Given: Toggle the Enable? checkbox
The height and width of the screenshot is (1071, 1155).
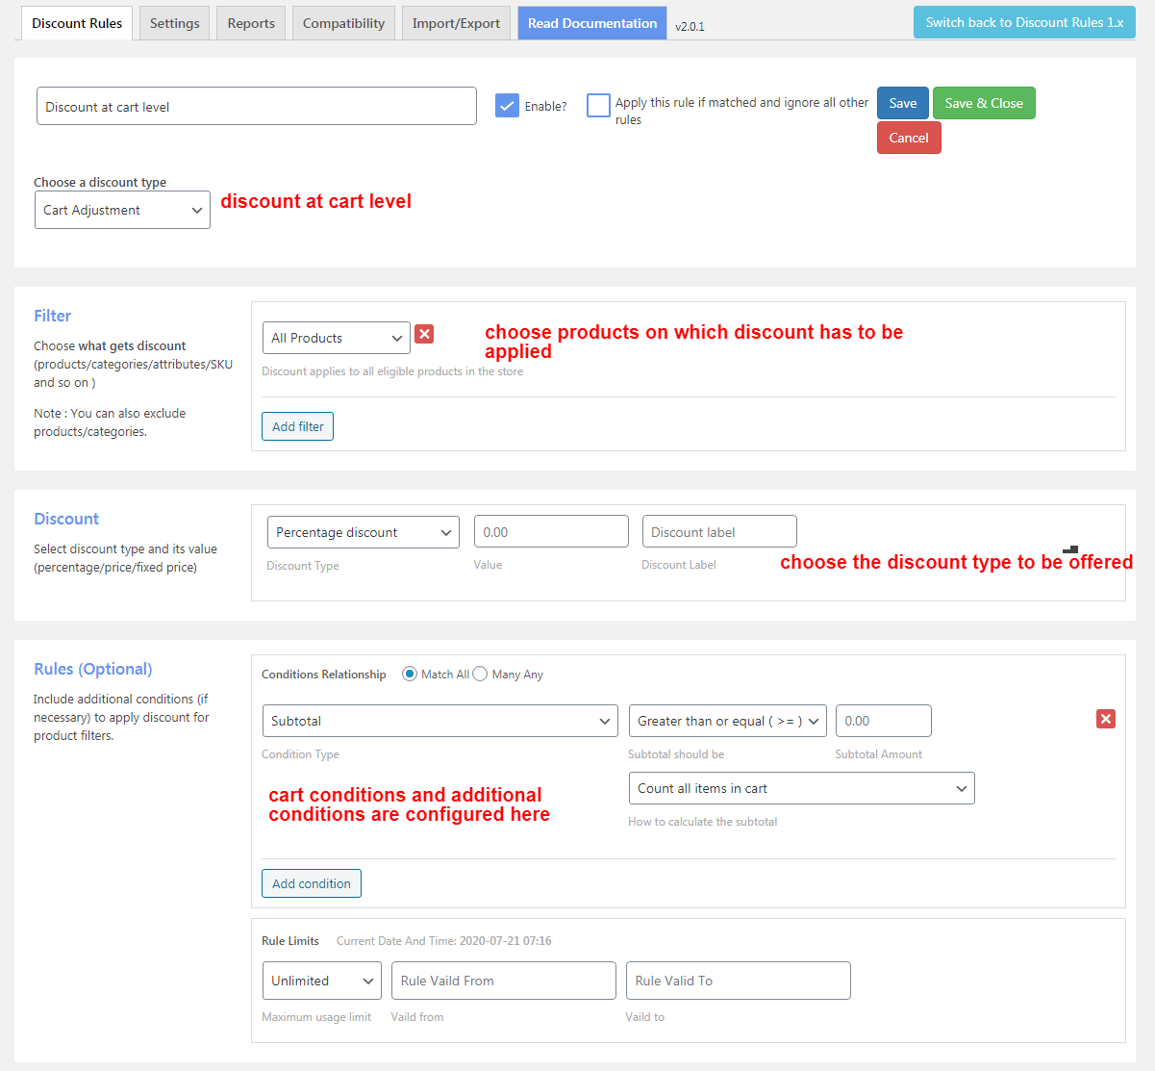Looking at the screenshot, I should [x=507, y=106].
